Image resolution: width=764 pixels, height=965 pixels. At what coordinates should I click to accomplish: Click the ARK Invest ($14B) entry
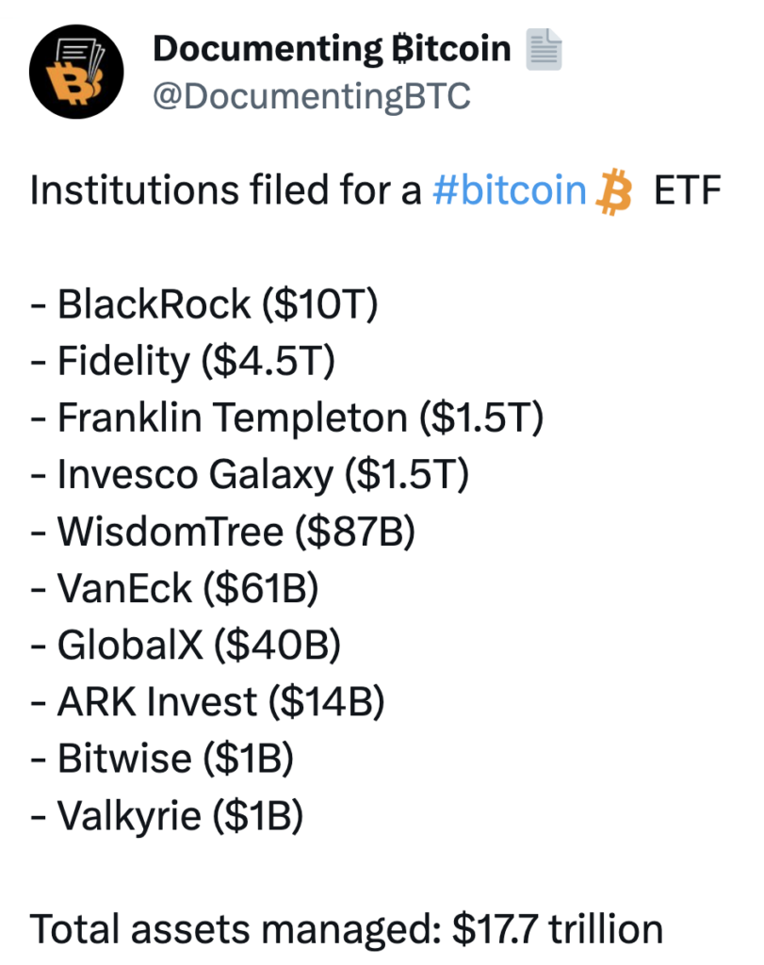point(207,702)
